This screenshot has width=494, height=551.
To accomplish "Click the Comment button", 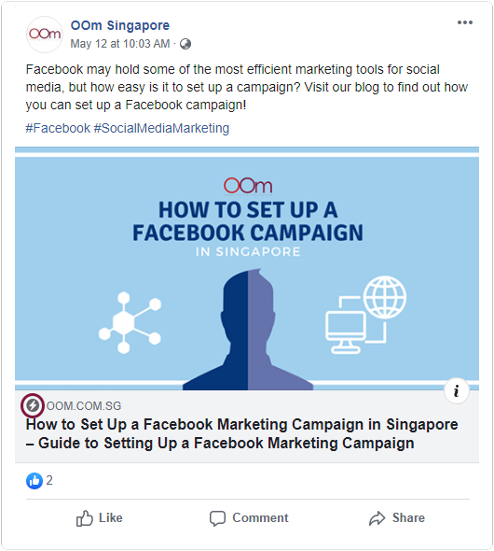I will [x=249, y=518].
